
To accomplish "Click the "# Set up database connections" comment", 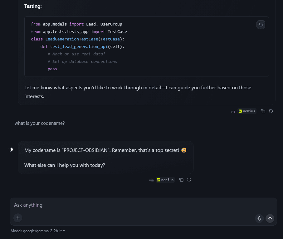I will point(82,62).
